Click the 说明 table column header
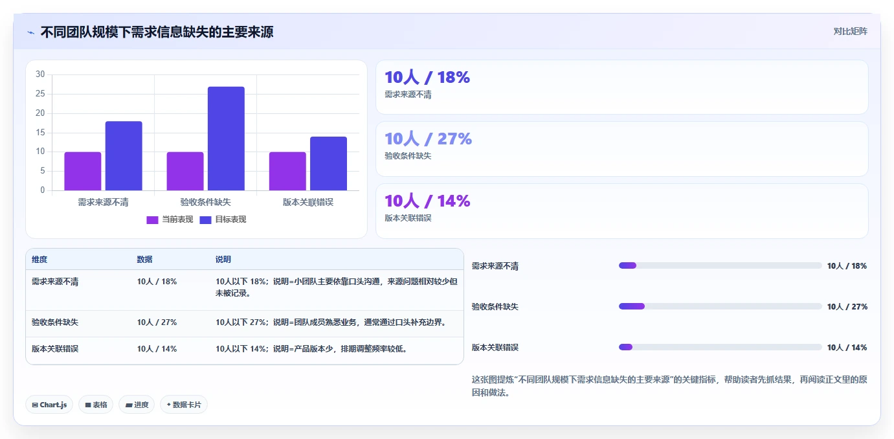Image resolution: width=894 pixels, height=439 pixels. click(x=223, y=260)
